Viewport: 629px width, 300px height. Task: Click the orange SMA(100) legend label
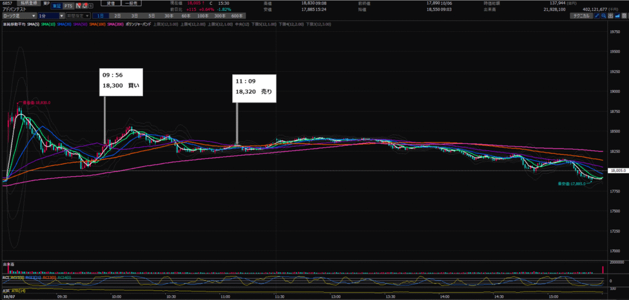97,24
